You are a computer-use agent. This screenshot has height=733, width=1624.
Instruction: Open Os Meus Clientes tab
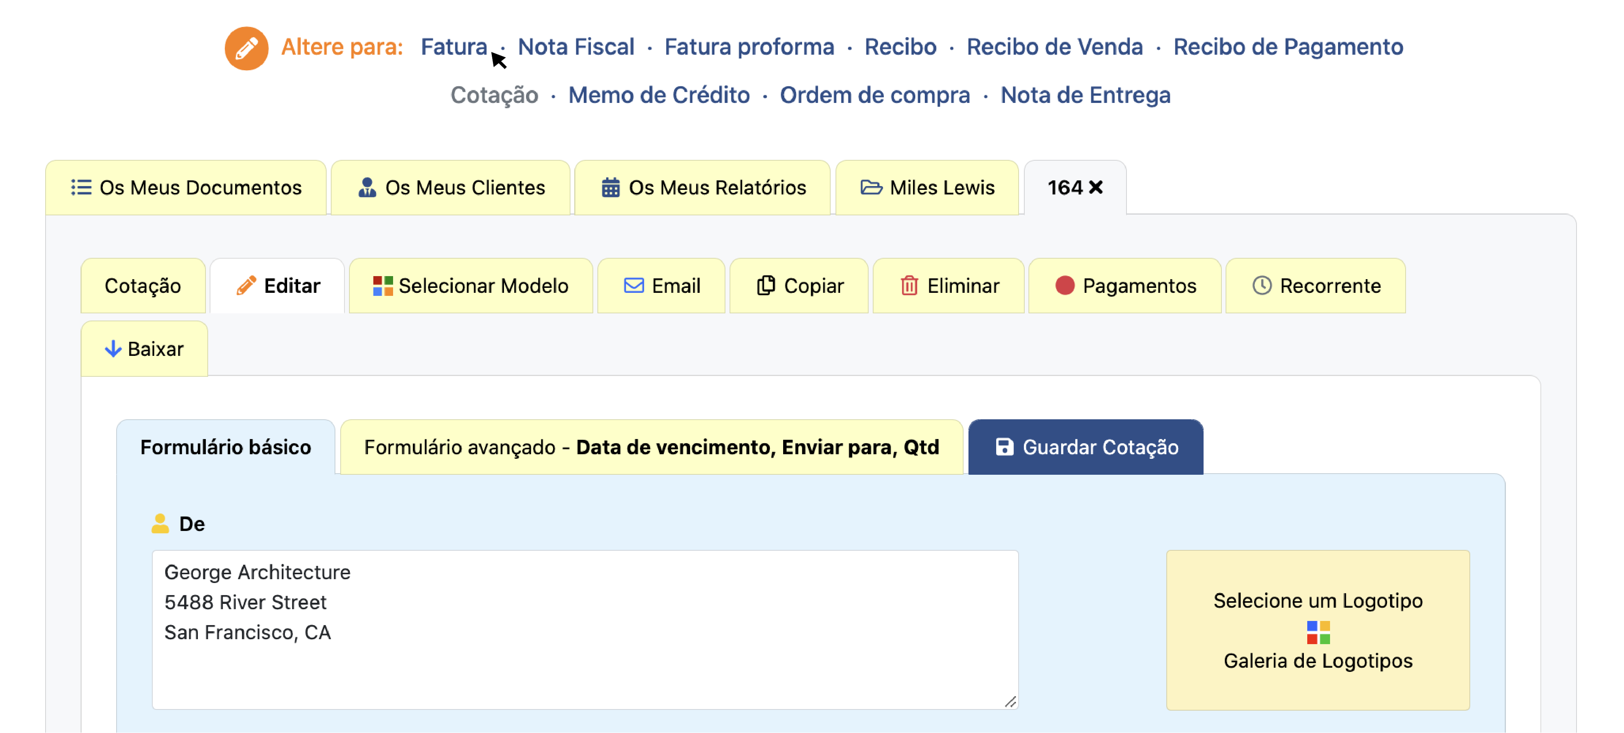pyautogui.click(x=451, y=187)
